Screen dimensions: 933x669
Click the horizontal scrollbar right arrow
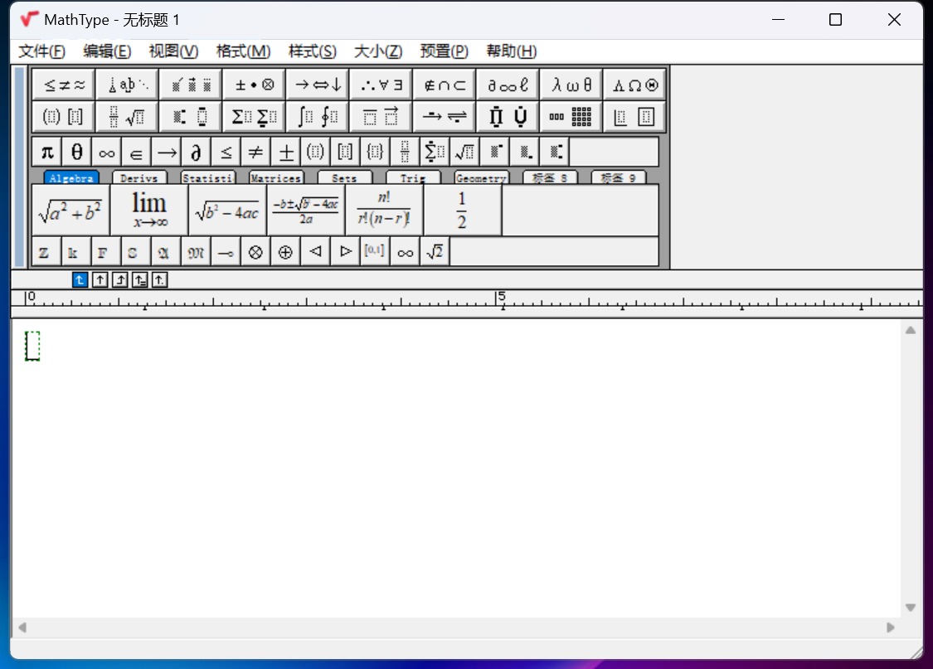coord(891,628)
